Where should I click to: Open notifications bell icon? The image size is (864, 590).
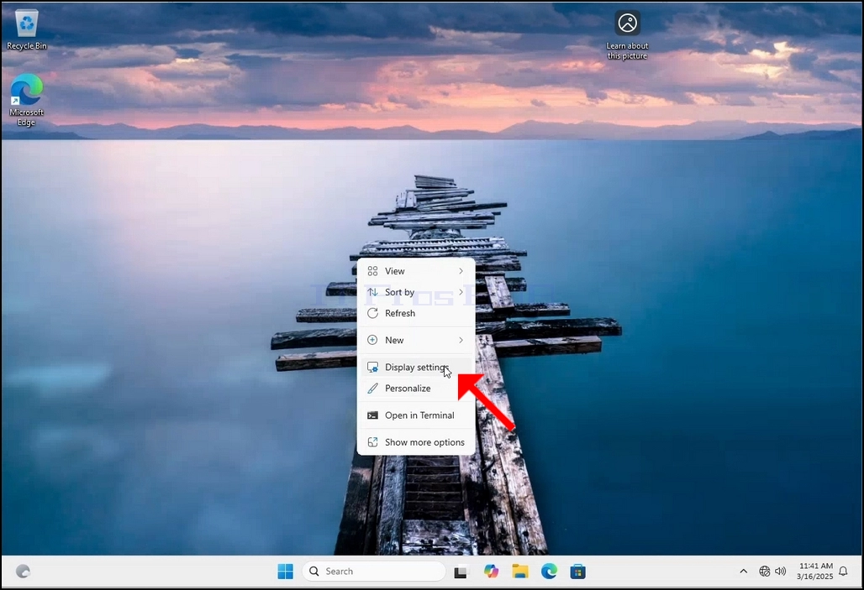click(843, 572)
